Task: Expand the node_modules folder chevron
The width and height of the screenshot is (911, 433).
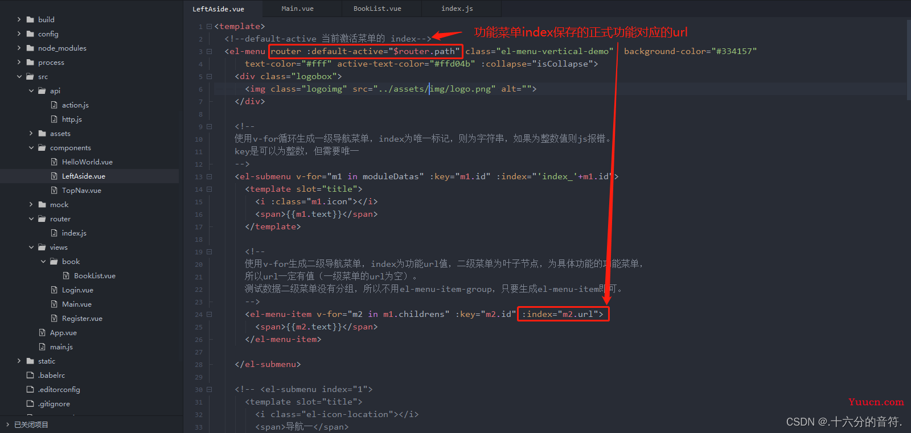Action: click(x=19, y=48)
